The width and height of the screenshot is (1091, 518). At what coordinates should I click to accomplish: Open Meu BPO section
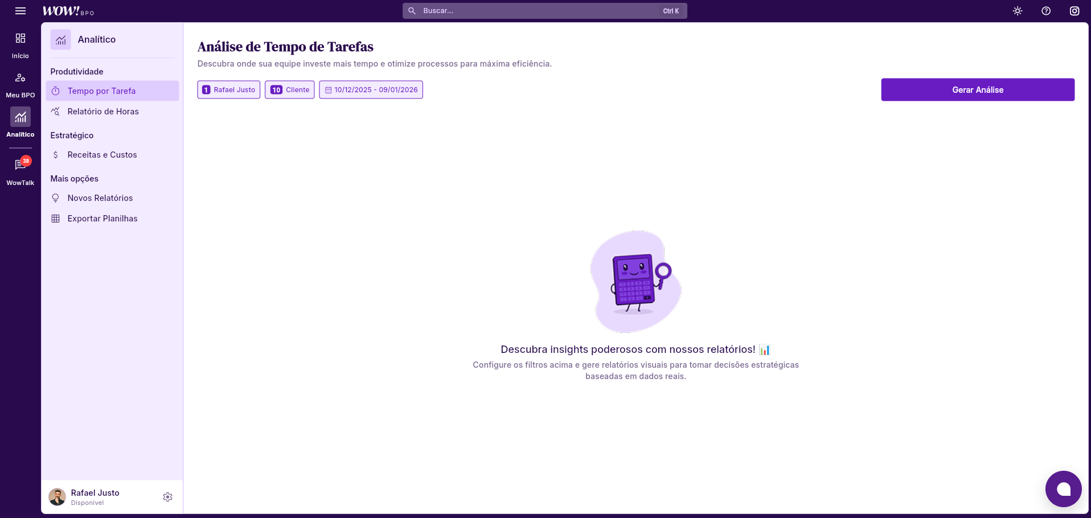(20, 84)
